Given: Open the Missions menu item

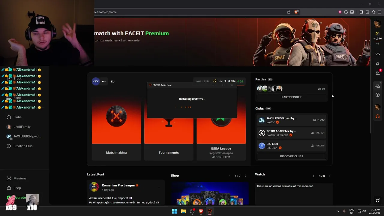Looking at the screenshot, I should 20,178.
